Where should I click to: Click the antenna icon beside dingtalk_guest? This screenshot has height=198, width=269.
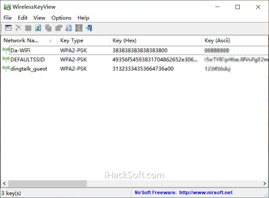pos(6,69)
